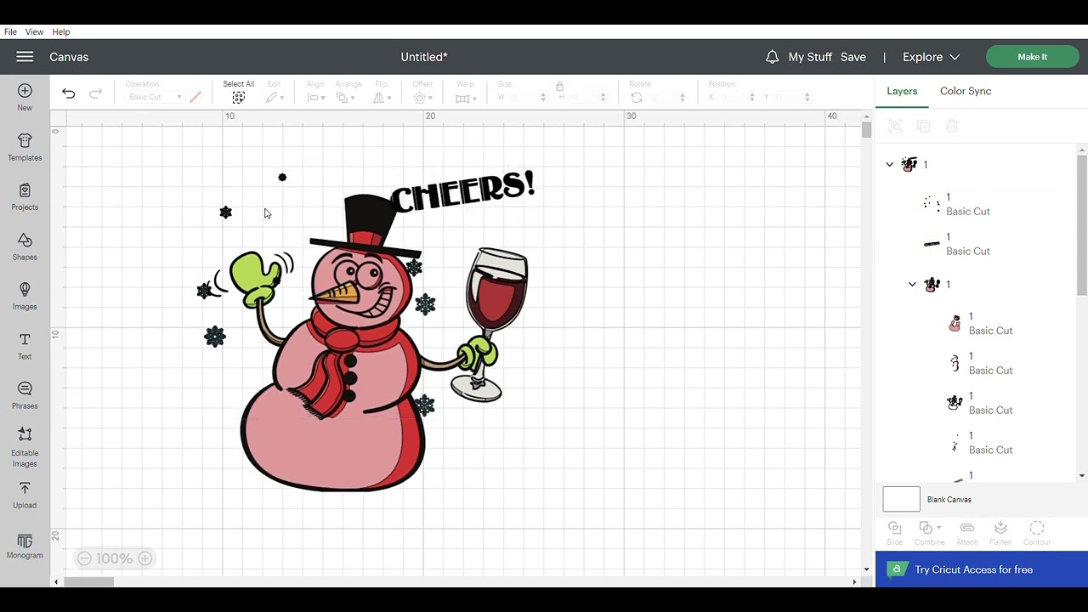The height and width of the screenshot is (612, 1088).
Task: Open the Offset dropdown
Action: 422,98
